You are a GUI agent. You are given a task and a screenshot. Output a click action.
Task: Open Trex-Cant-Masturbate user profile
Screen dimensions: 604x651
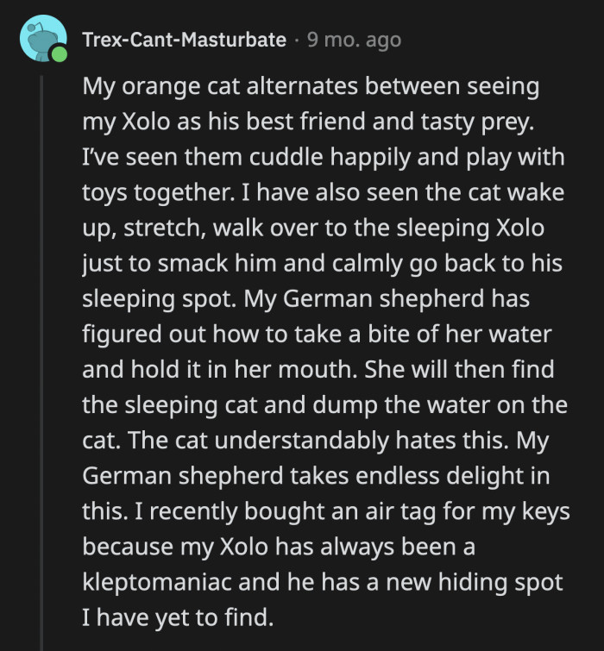coord(184,40)
